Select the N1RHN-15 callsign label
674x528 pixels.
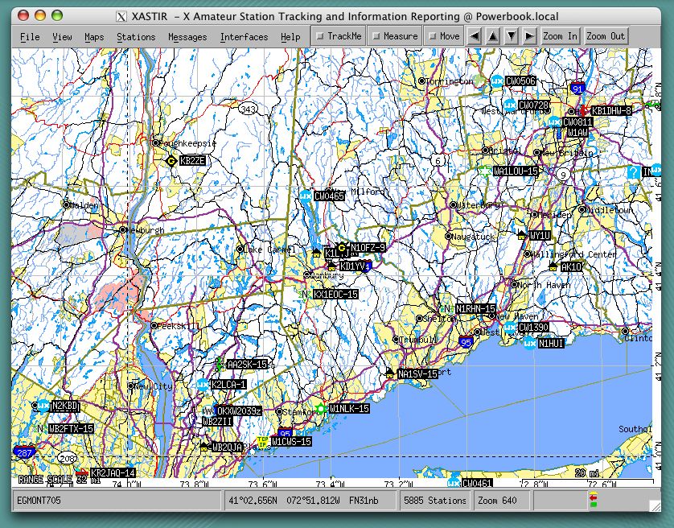(475, 309)
